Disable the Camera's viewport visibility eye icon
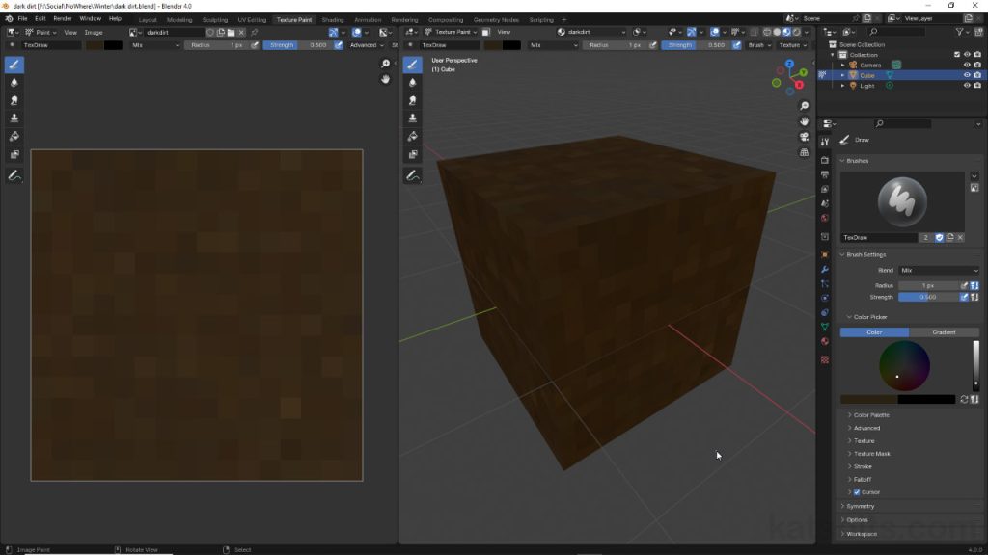This screenshot has height=555, width=988. (x=967, y=66)
